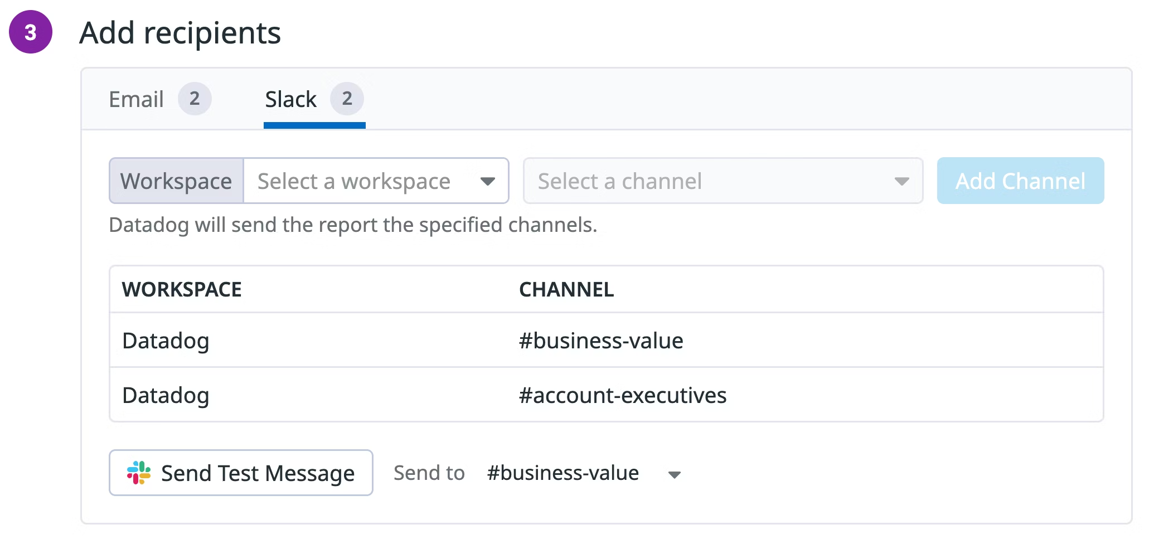Viewport: 1154px width, 544px height.
Task: Open the Select a channel dropdown
Action: pos(723,181)
